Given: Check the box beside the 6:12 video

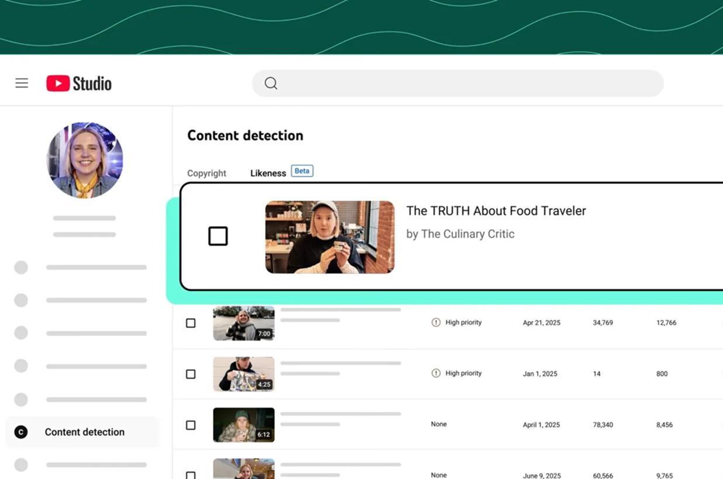Looking at the screenshot, I should point(190,425).
